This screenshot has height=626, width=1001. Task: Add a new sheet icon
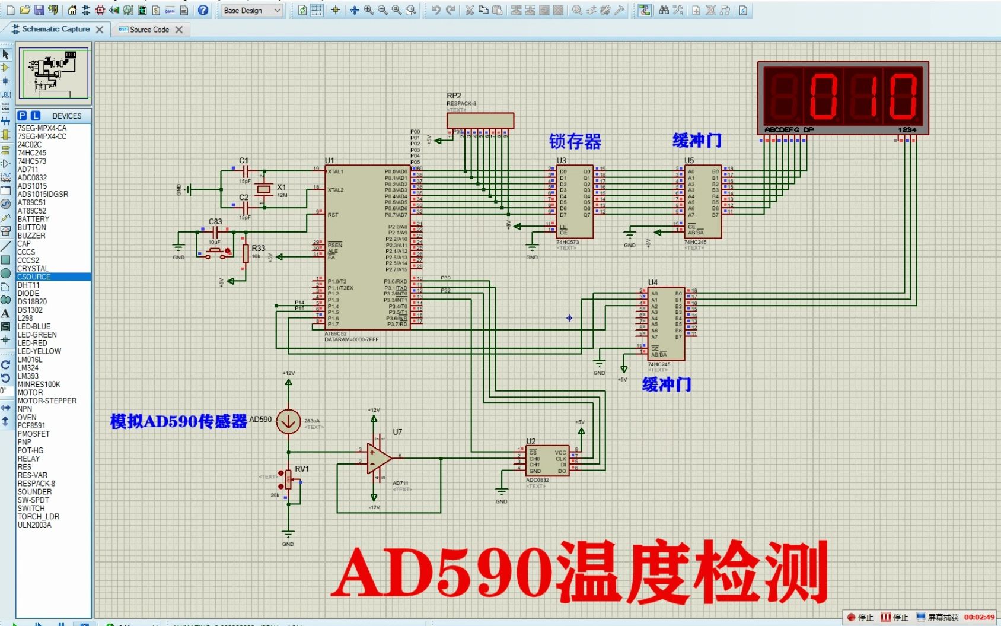click(696, 10)
